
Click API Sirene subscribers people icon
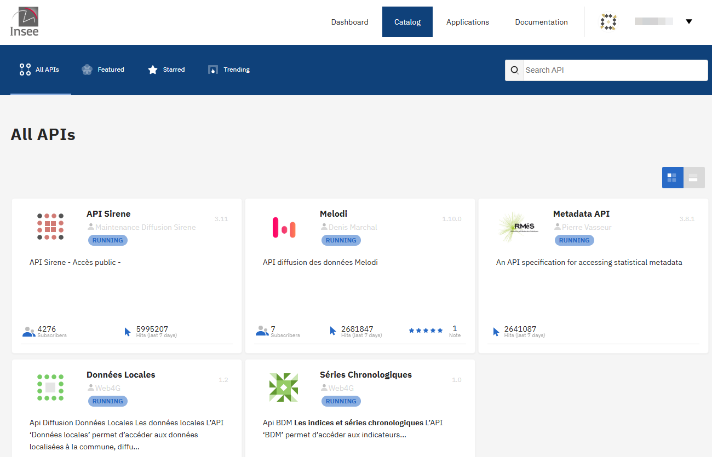[x=29, y=331]
